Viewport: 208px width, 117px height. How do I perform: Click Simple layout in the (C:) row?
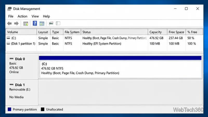(x=43, y=38)
